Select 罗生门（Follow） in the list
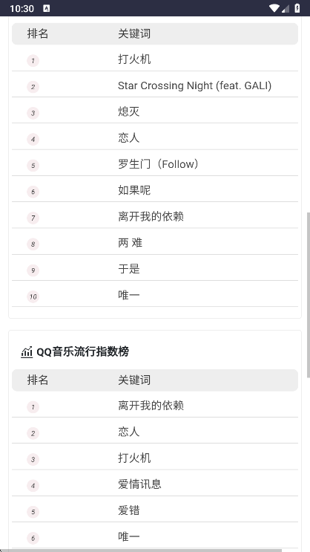This screenshot has height=552, width=310. pos(159,164)
